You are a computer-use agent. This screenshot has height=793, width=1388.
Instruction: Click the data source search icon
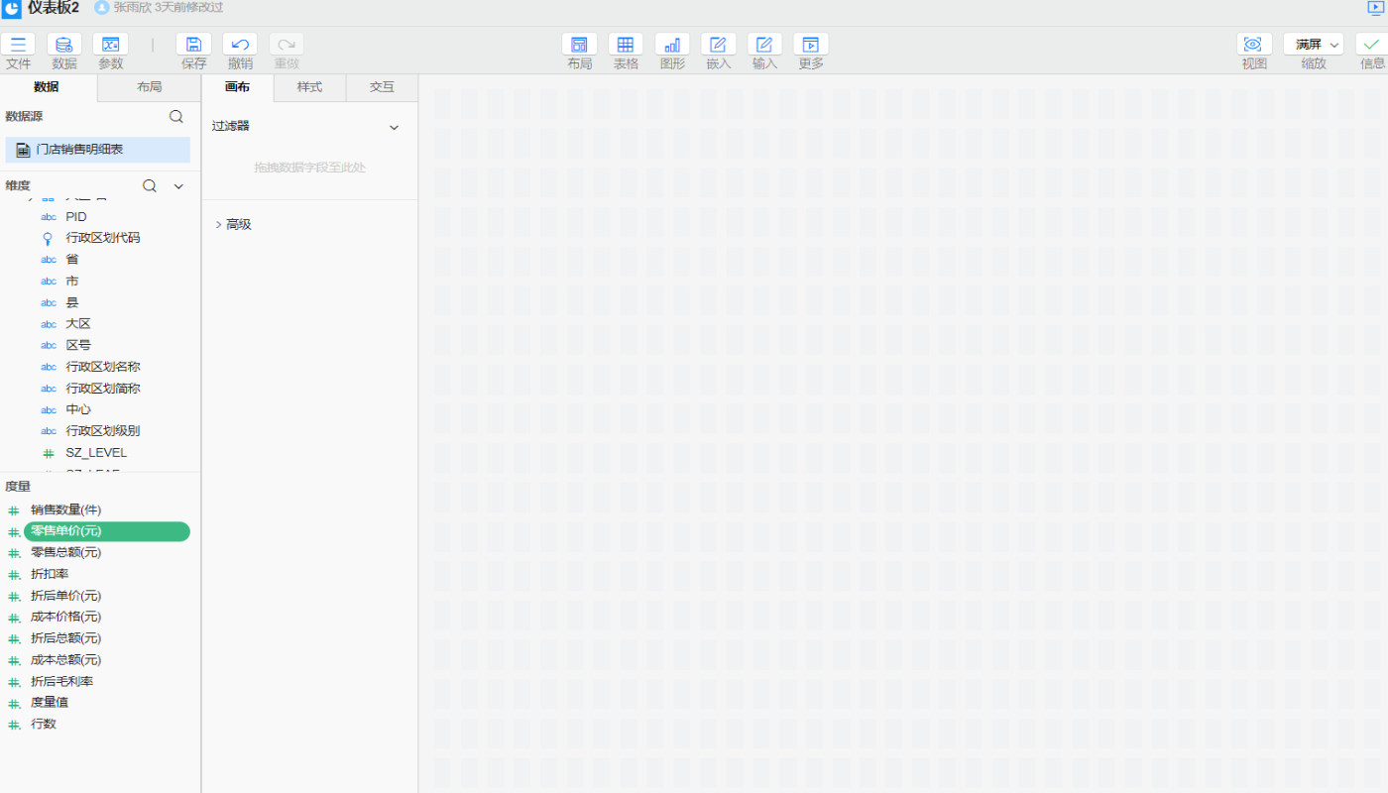176,116
